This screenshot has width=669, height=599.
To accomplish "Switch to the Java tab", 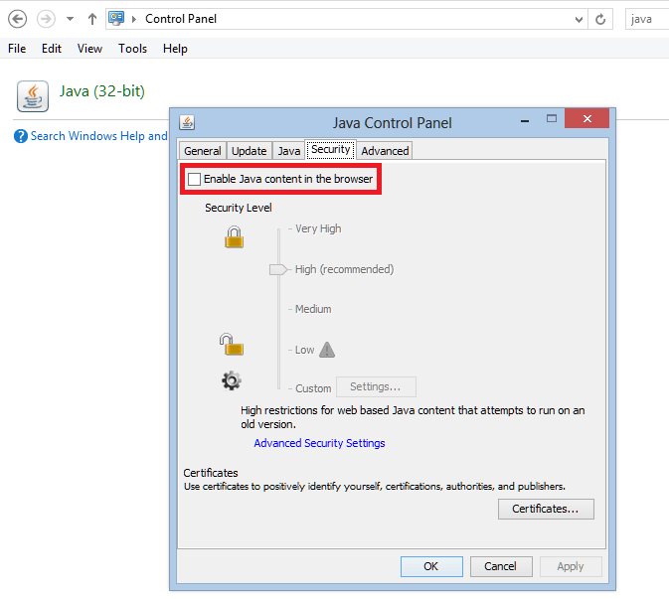I will [289, 151].
